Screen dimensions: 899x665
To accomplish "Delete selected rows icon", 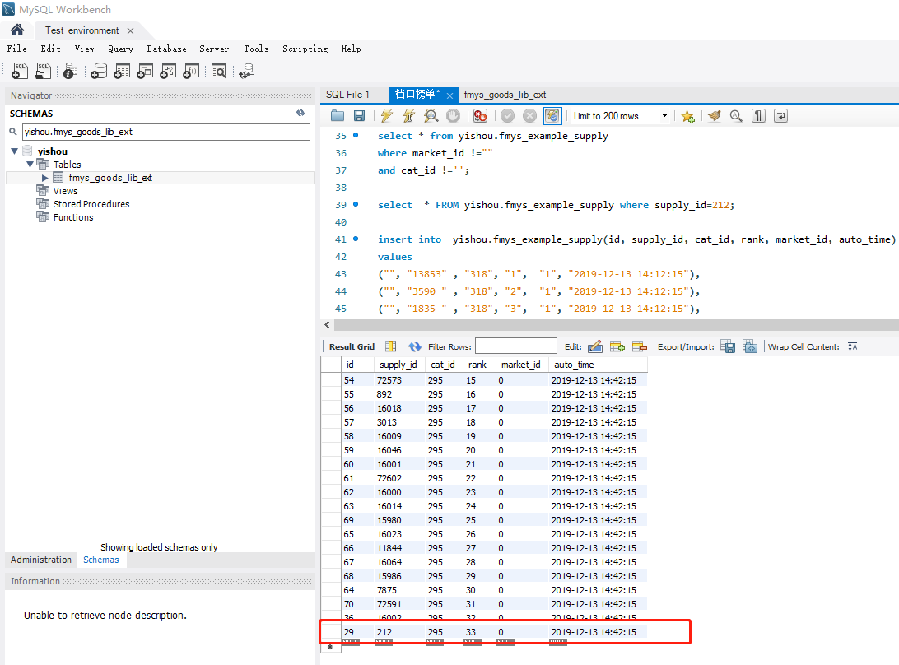I will (x=640, y=346).
